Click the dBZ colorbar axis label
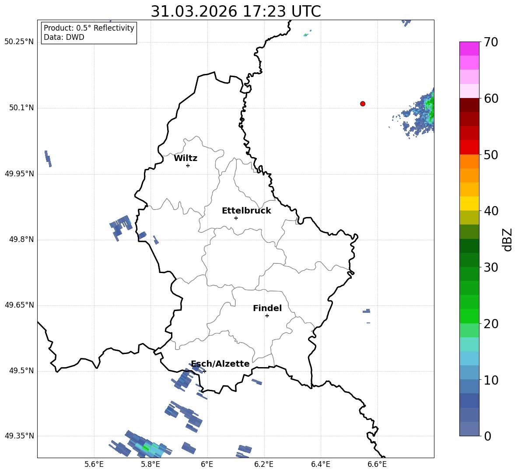518x473 pixels. pyautogui.click(x=508, y=239)
